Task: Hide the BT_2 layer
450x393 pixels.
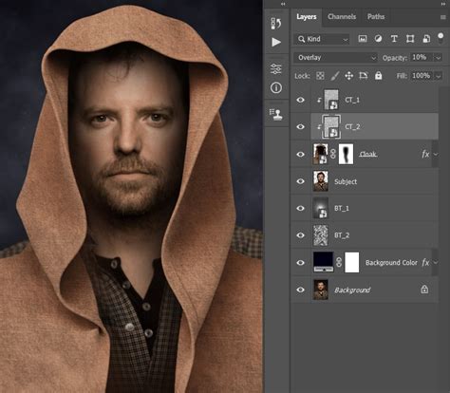Action: [300, 235]
